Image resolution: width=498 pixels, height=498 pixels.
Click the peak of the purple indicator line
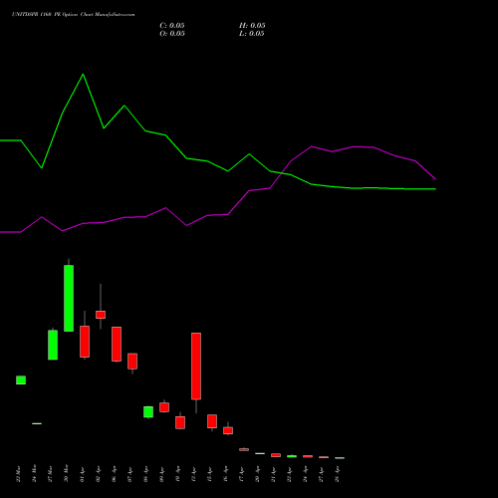click(x=312, y=146)
